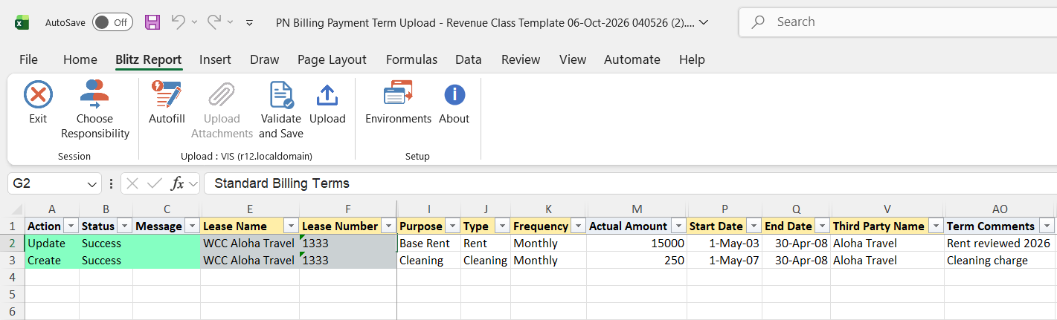Screen dimensions: 1057x320
Task: Switch to the Insert tab
Action: (215, 59)
